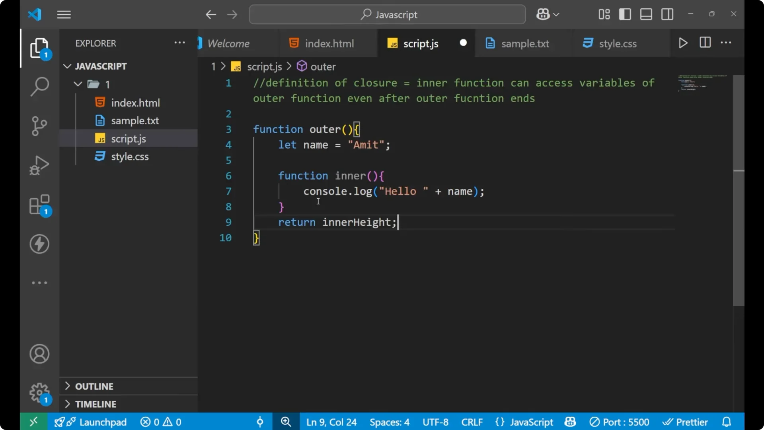
Task: Open the Extensions view
Action: (x=39, y=205)
